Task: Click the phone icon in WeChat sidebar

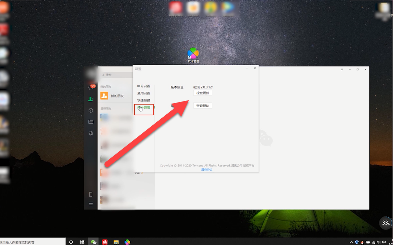Action: tap(91, 195)
